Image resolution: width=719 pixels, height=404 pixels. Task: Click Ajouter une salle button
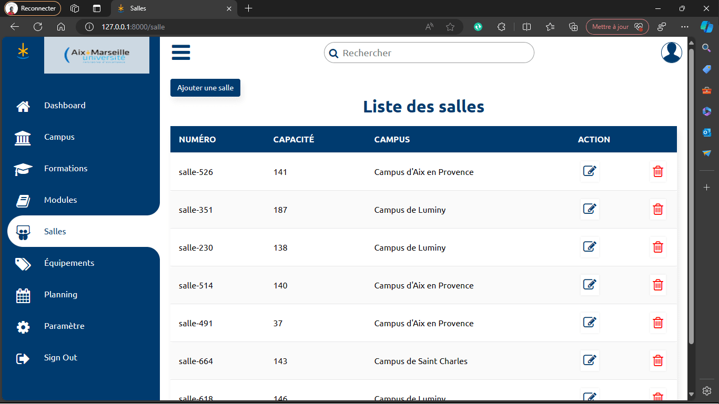click(x=205, y=88)
